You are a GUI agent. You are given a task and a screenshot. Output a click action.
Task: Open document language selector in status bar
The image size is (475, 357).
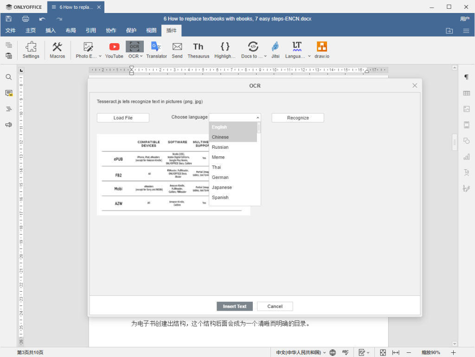pyautogui.click(x=301, y=352)
